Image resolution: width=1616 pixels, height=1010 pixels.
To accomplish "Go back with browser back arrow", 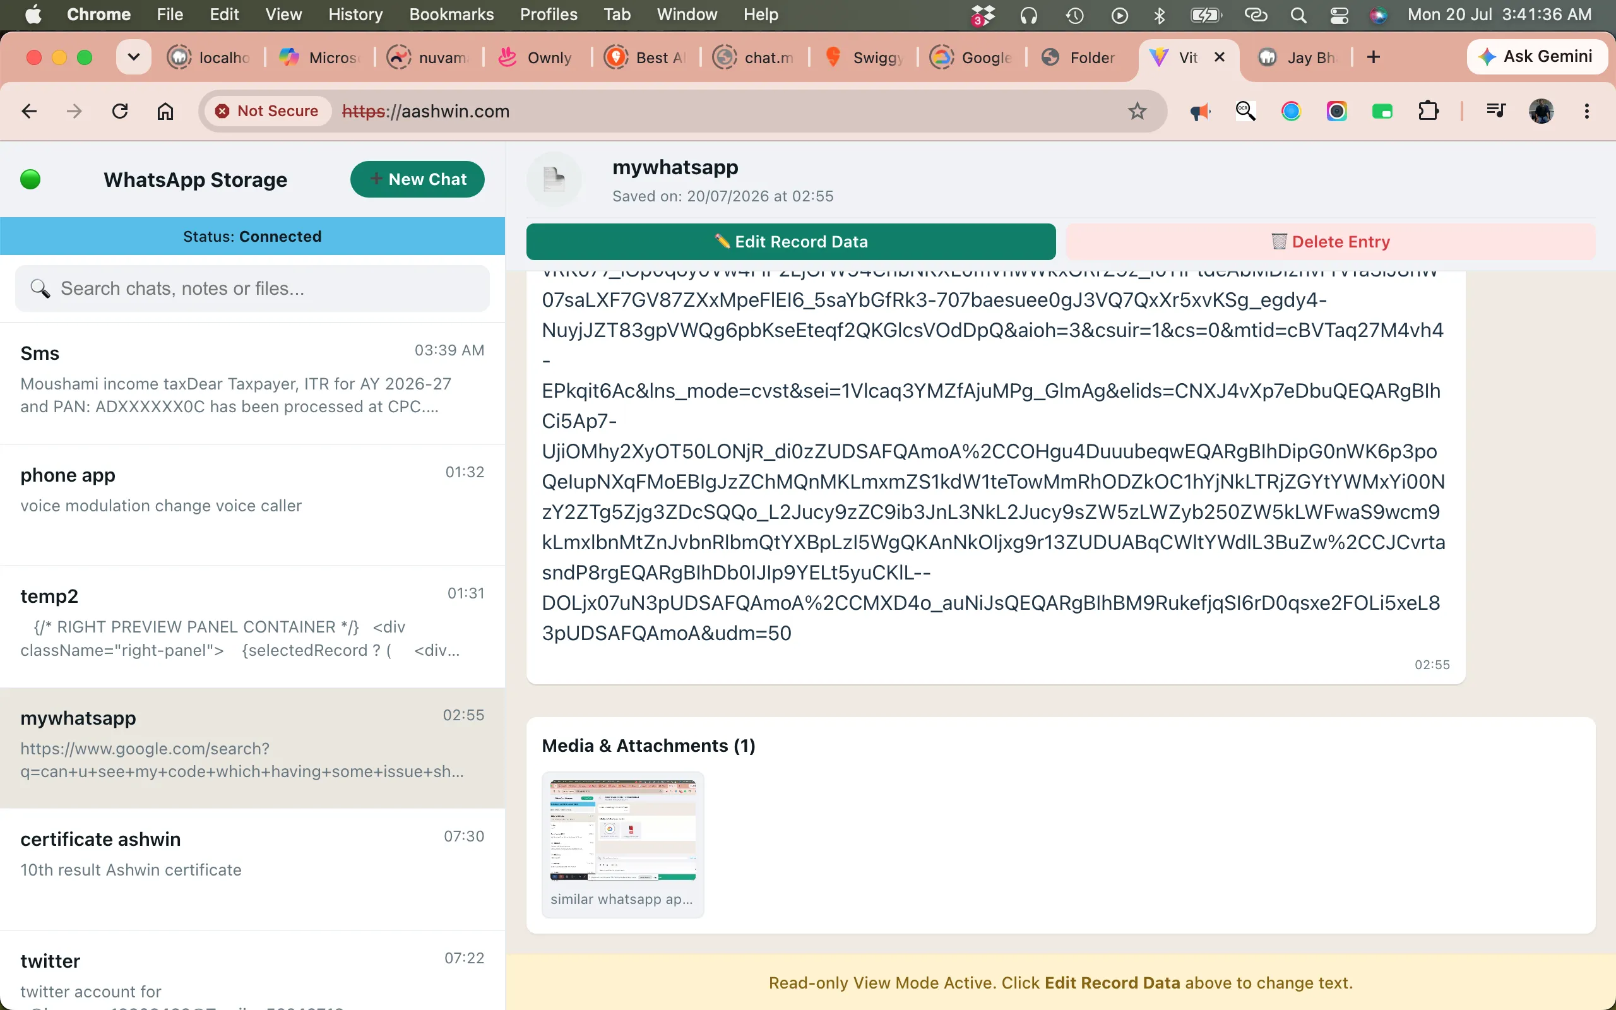I will pos(28,111).
